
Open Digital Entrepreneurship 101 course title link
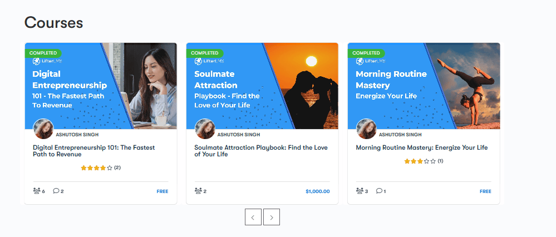[94, 151]
